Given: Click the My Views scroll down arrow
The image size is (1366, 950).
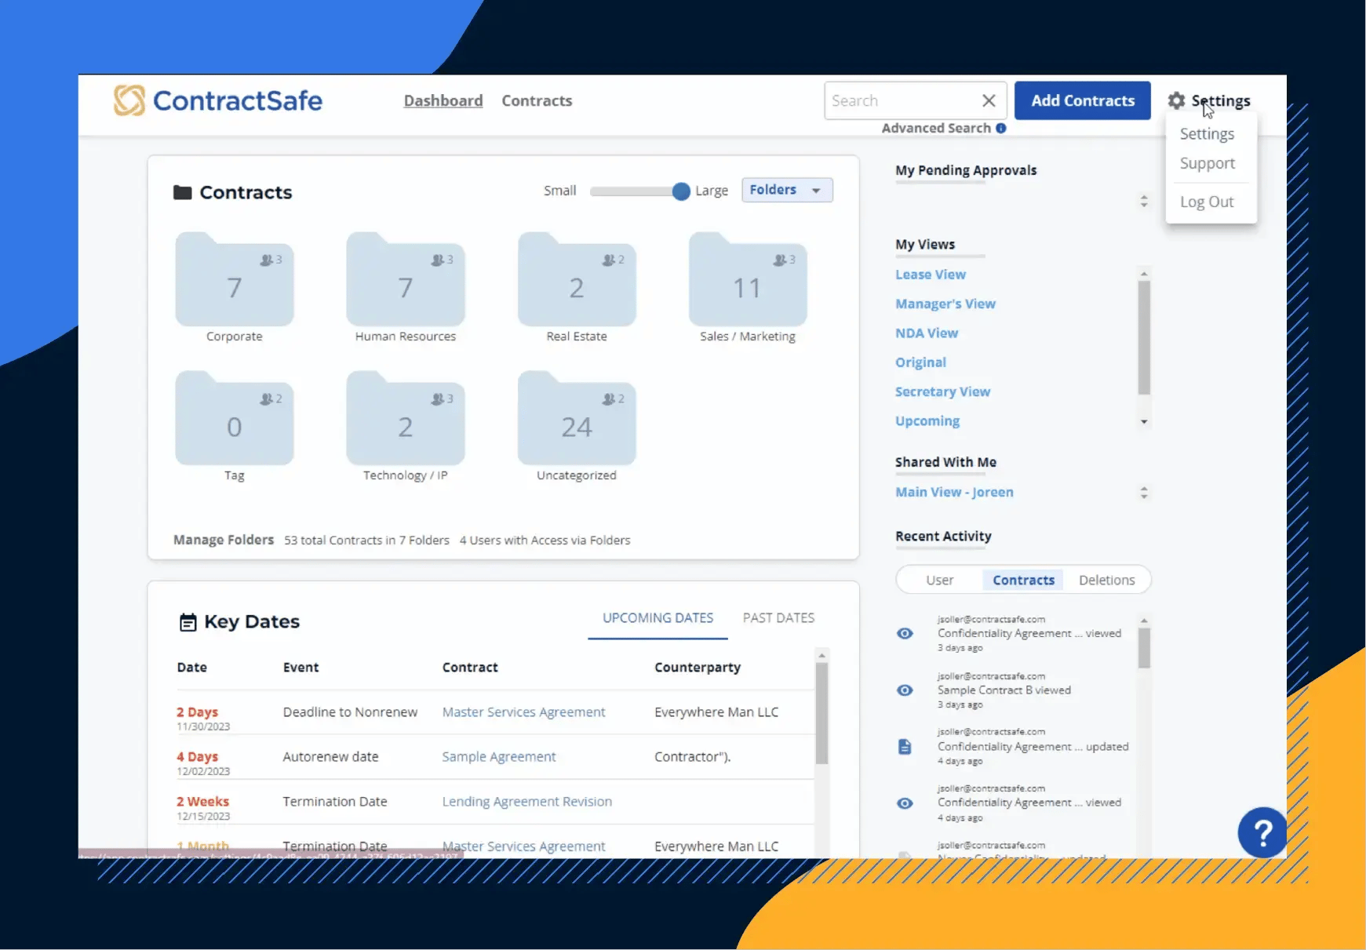Looking at the screenshot, I should tap(1144, 422).
